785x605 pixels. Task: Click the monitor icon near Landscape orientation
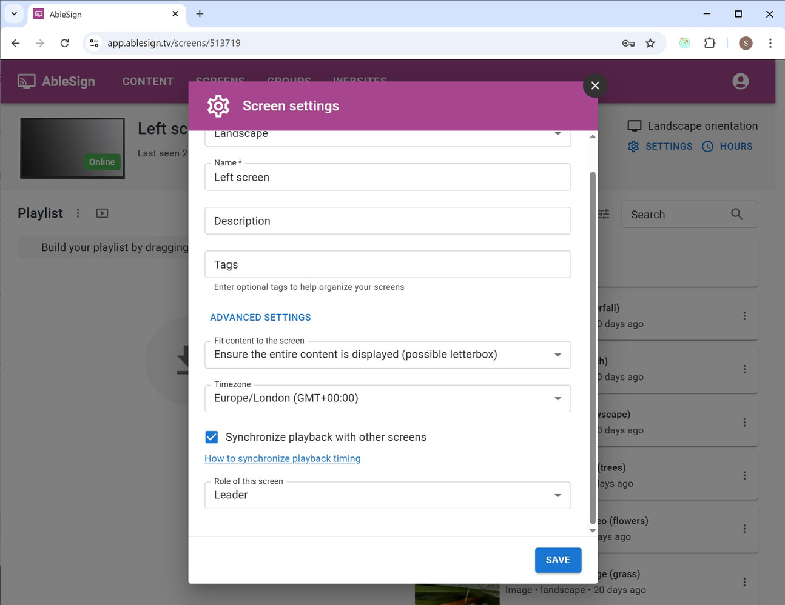click(635, 125)
